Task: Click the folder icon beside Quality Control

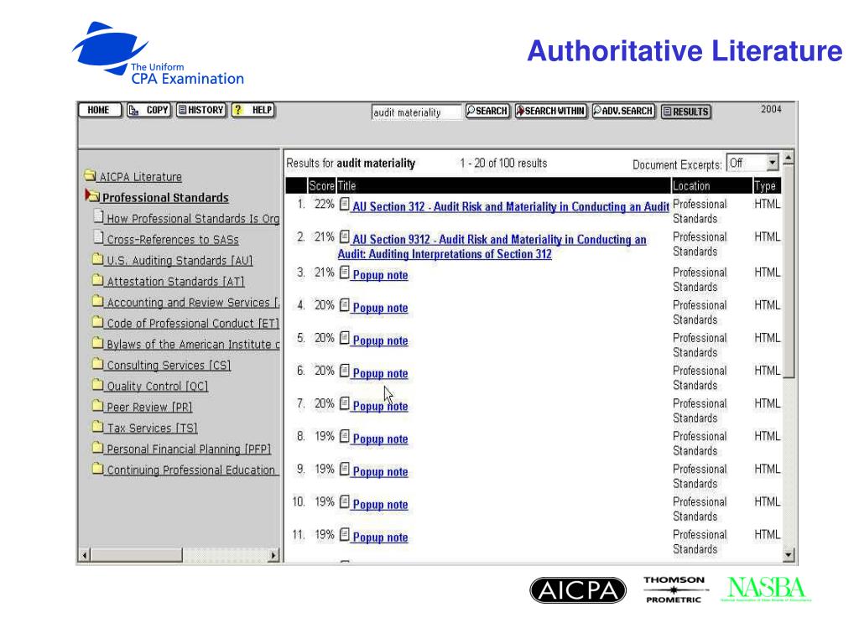Action: [x=98, y=384]
